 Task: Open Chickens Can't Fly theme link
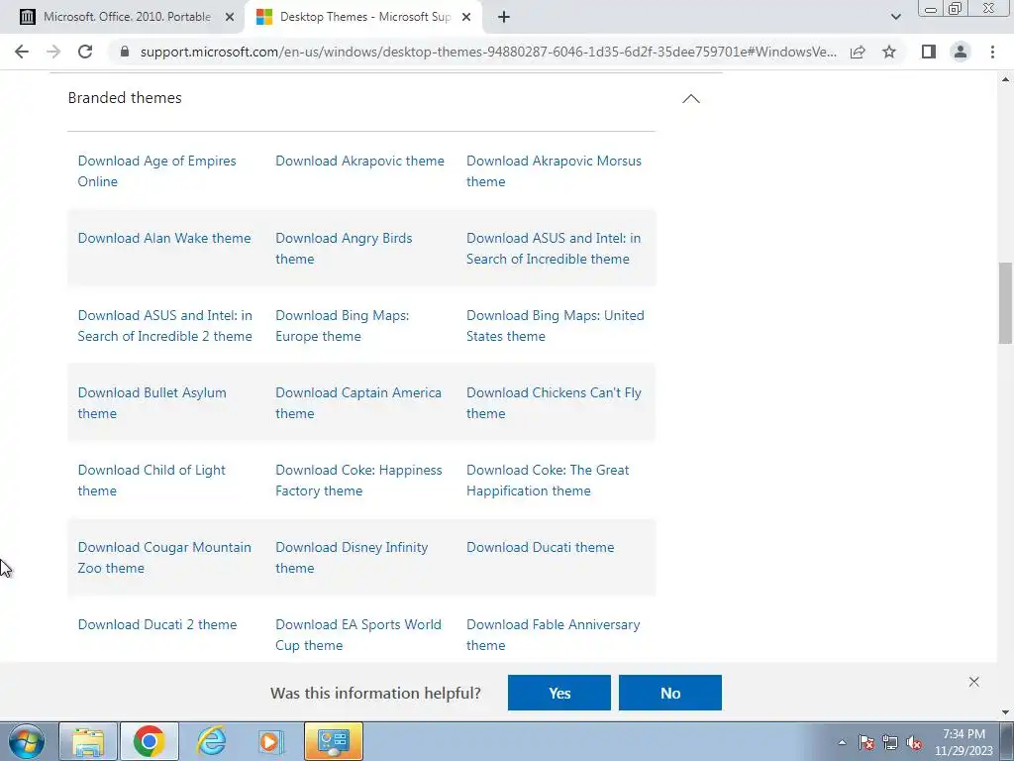pyautogui.click(x=554, y=402)
